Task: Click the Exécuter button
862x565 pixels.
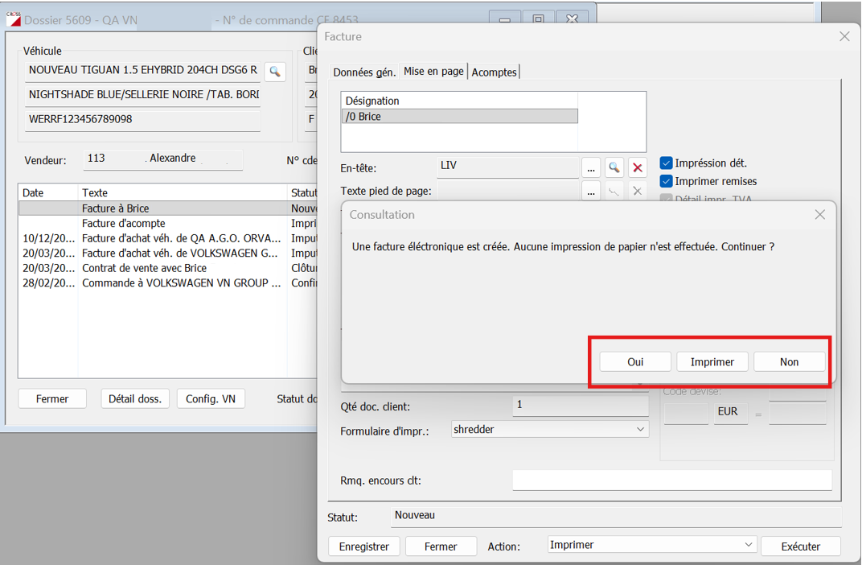Action: click(x=800, y=546)
